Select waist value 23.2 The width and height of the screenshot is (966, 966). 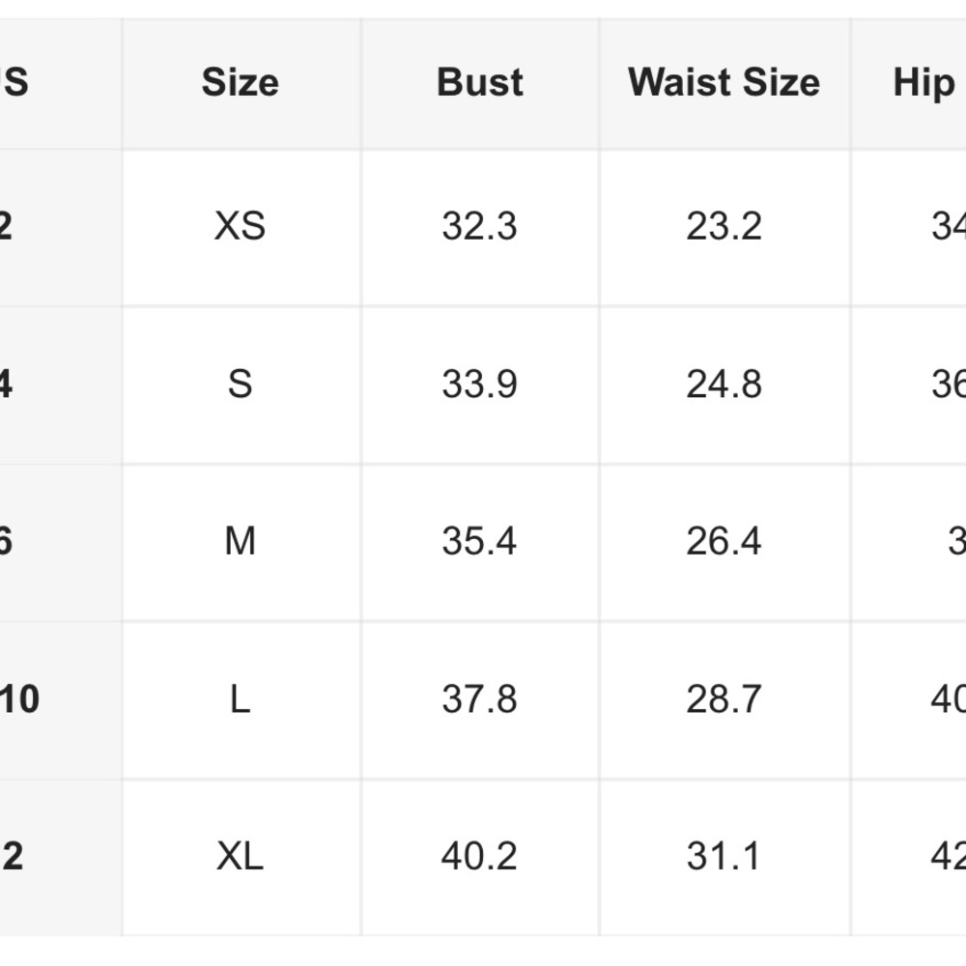724,226
